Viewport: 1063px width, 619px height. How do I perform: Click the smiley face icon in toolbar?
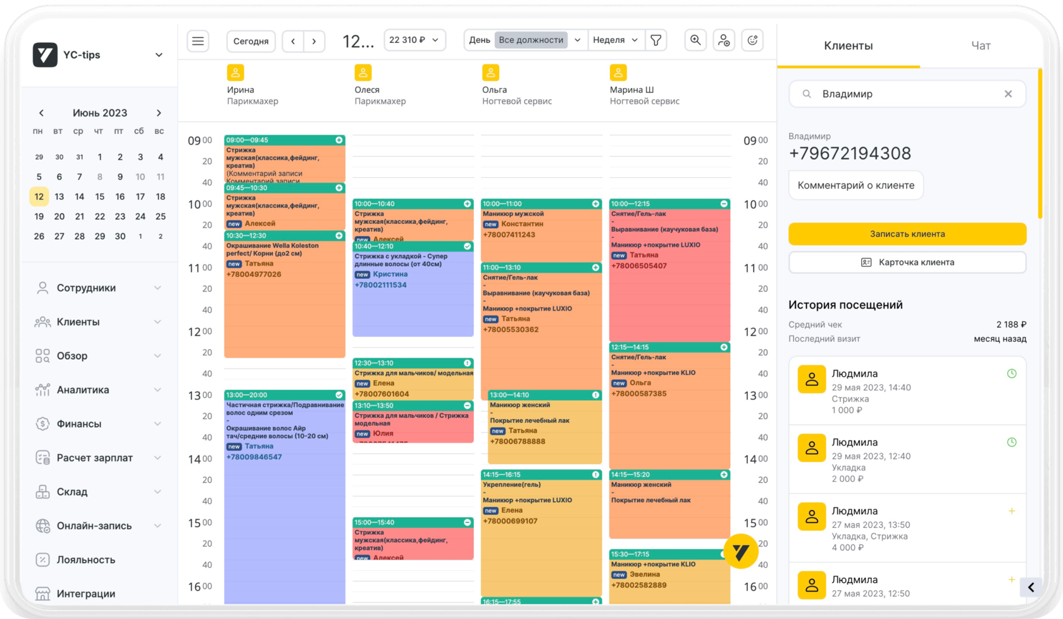pyautogui.click(x=752, y=40)
